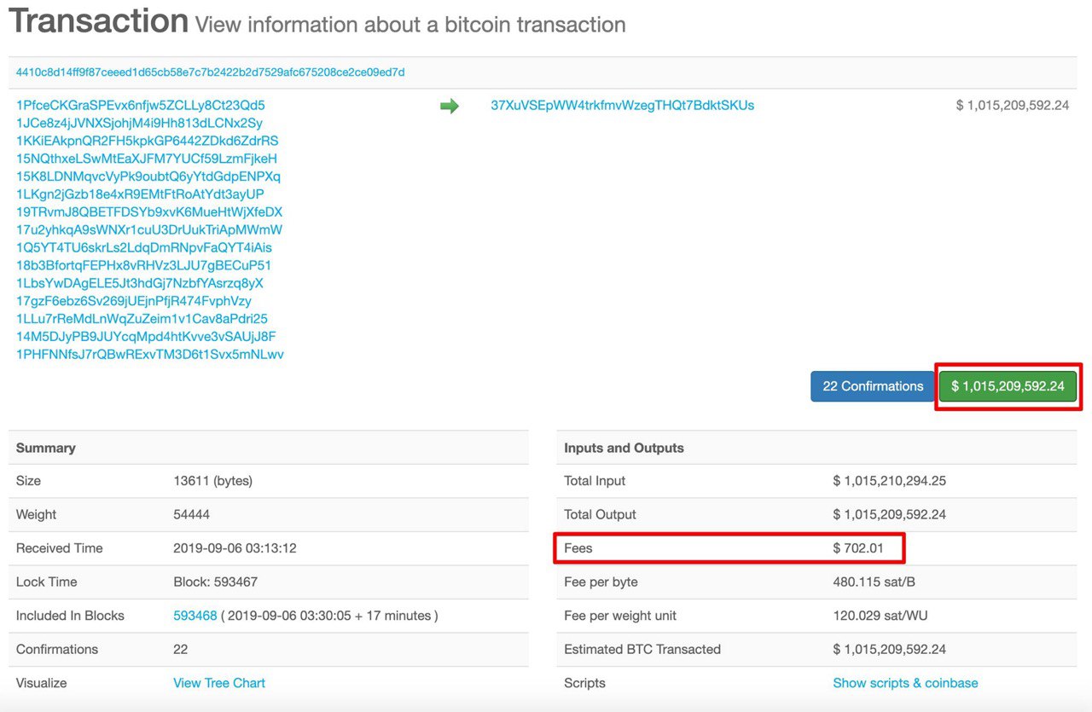Open input address 1PHFNNfsJ7rQBwRExvTM3D6t1Svx5mNLwv
Image resolution: width=1092 pixels, height=712 pixels.
pos(150,354)
